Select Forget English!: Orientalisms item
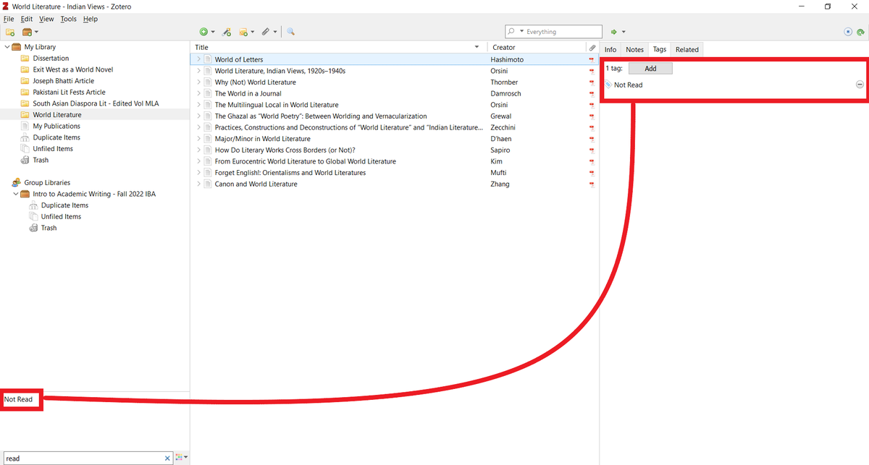The image size is (869, 465). pyautogui.click(x=290, y=173)
